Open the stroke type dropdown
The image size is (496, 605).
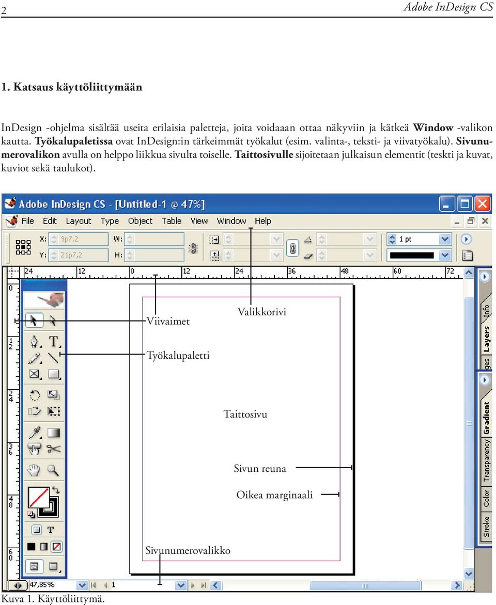point(445,255)
